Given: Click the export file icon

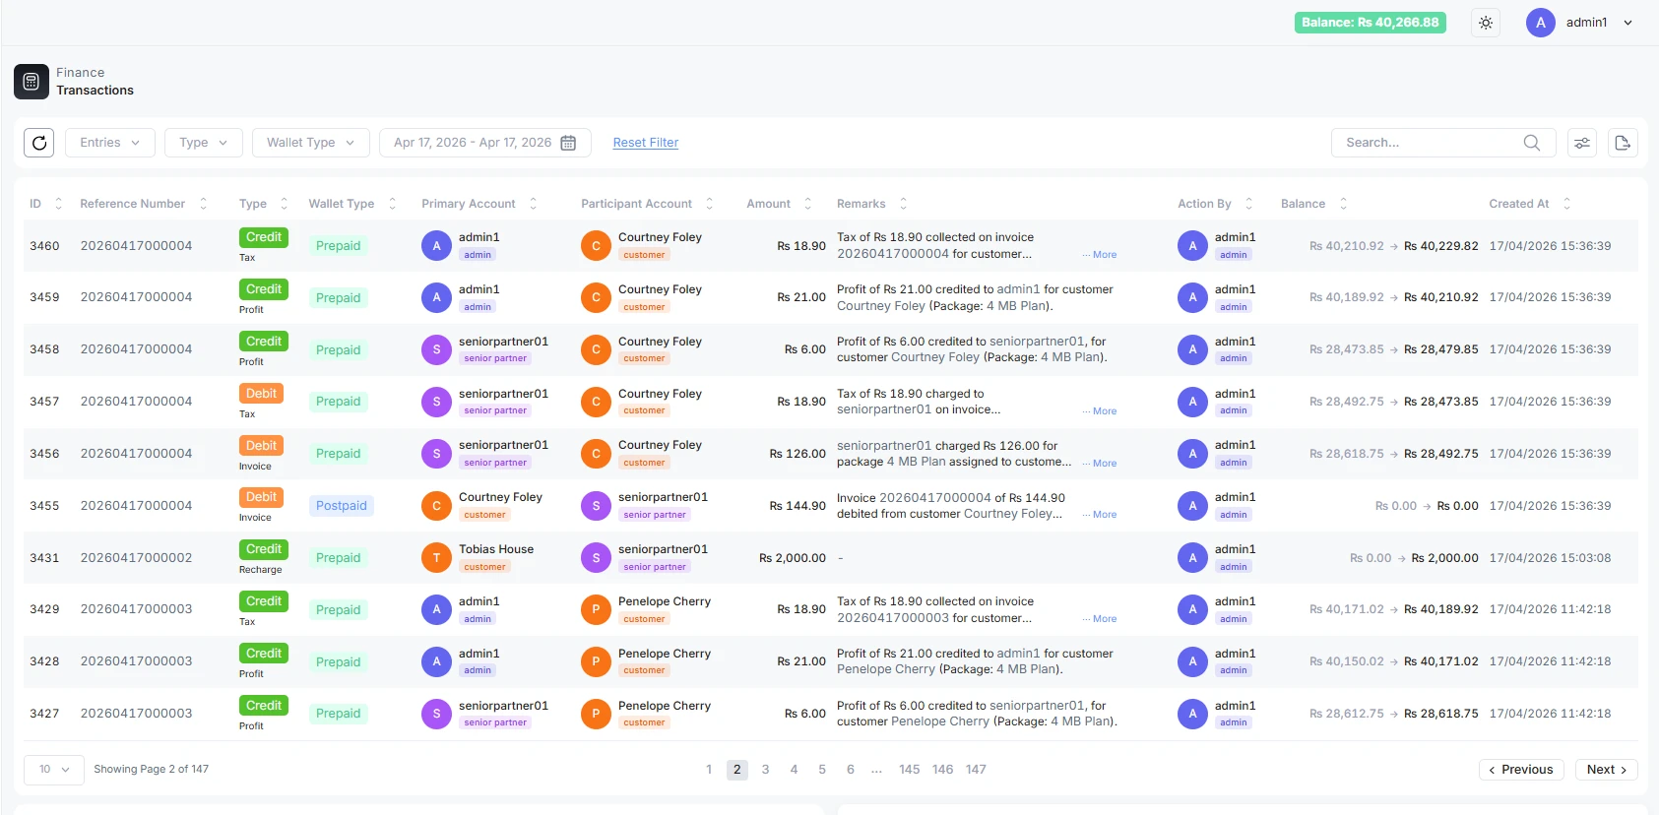Looking at the screenshot, I should (1623, 143).
